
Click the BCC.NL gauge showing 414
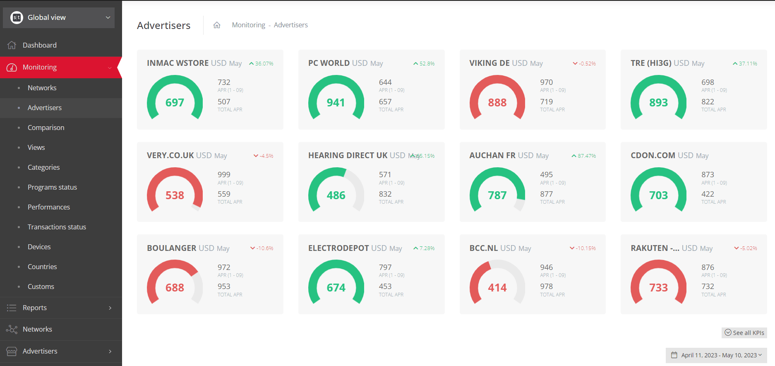point(497,282)
